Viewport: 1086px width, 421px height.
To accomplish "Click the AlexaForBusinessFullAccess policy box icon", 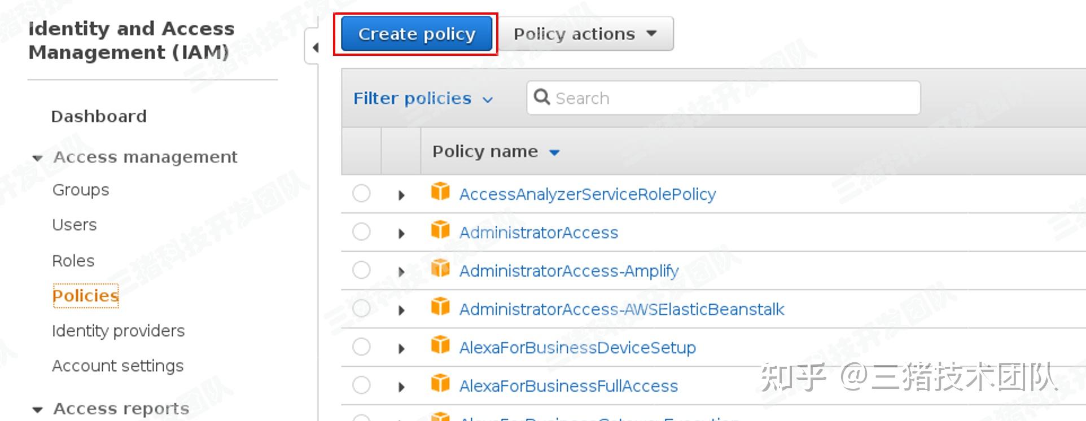I will point(440,383).
